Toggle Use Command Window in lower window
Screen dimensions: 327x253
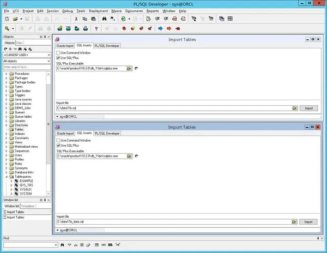click(58, 140)
